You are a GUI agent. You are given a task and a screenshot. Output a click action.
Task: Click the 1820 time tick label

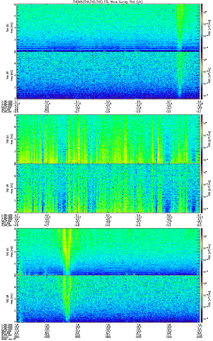(x=47, y=336)
